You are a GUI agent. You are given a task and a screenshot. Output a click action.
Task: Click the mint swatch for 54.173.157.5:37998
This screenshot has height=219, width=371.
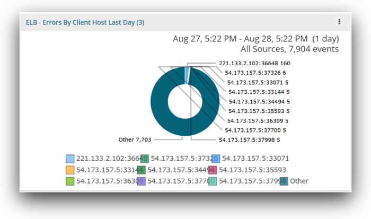213,181
